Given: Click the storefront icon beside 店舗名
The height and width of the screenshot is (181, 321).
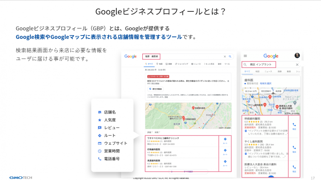Looking at the screenshot, I should coord(99,112).
